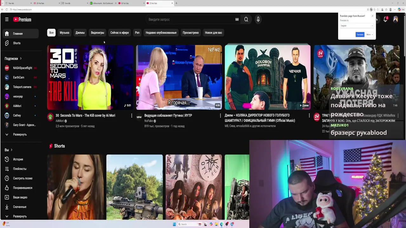The image size is (406, 228).
Task: Click the YouTube Premium logo
Action: pyautogui.click(x=22, y=19)
